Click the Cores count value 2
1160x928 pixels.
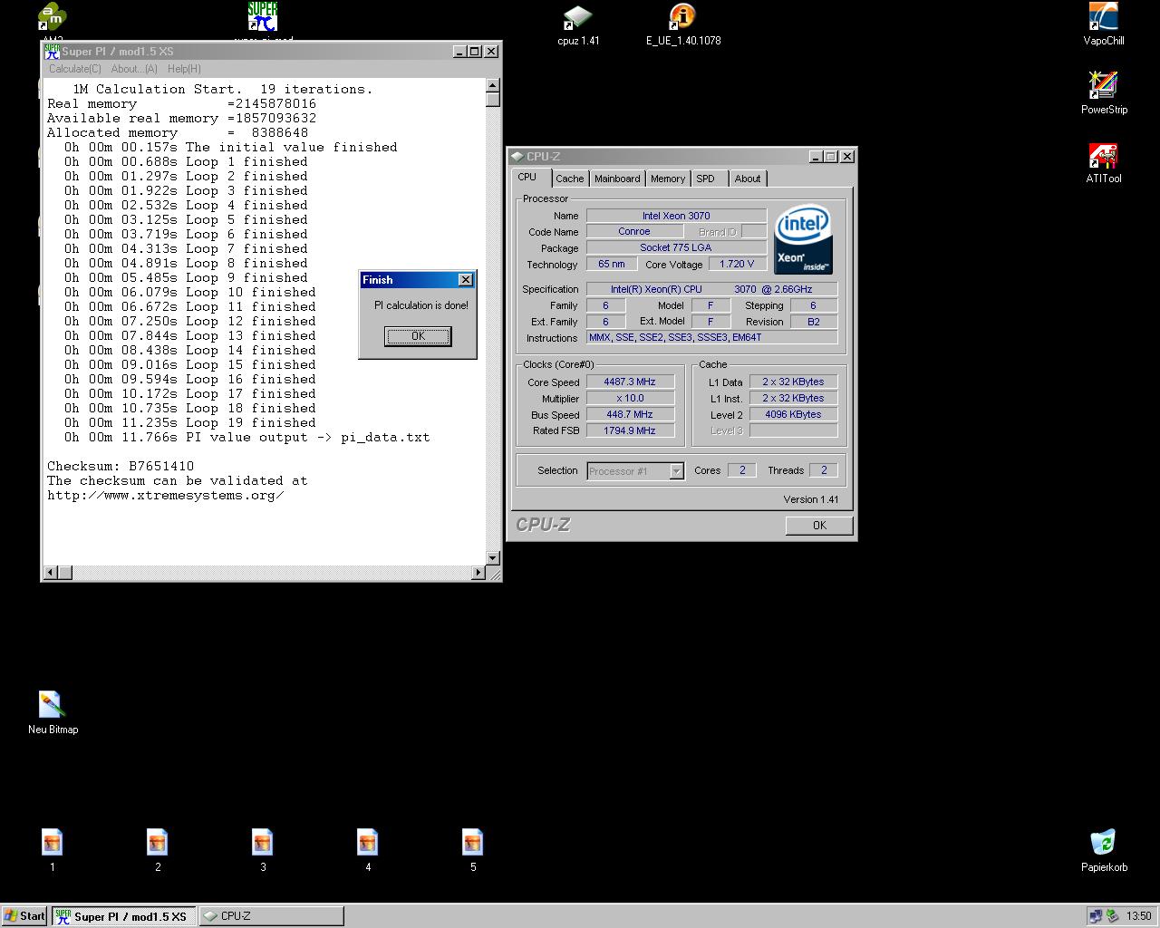pos(742,470)
